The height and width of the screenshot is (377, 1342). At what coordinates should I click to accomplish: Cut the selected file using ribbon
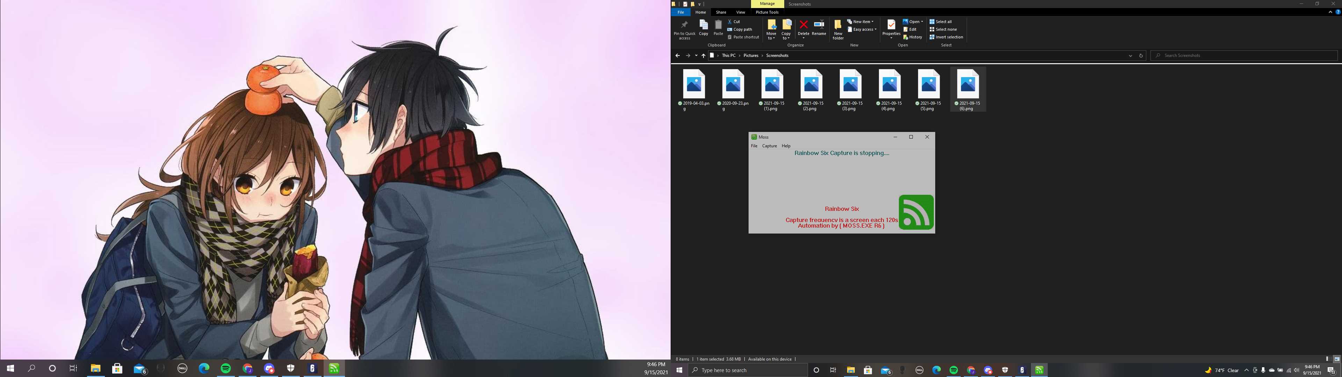tap(734, 22)
